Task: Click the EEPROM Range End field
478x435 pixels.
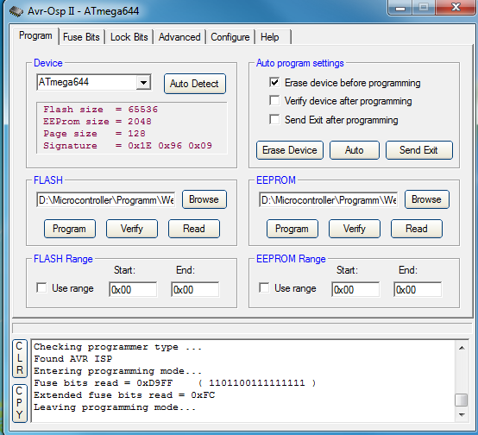Action: pos(418,289)
